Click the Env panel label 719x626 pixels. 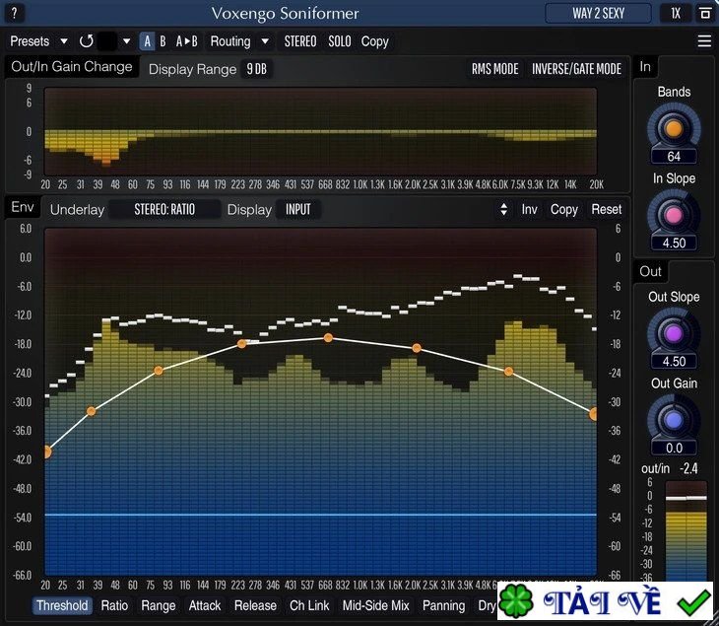[x=23, y=207]
